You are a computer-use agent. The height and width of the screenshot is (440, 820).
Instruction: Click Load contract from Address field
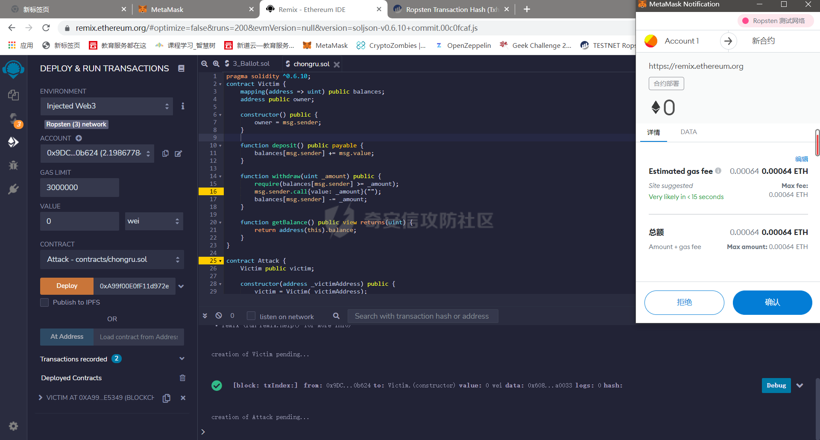pyautogui.click(x=139, y=337)
